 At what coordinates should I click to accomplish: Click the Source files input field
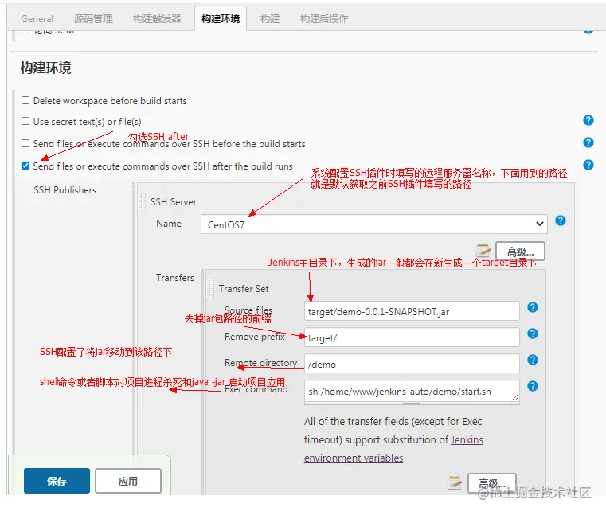click(x=412, y=311)
